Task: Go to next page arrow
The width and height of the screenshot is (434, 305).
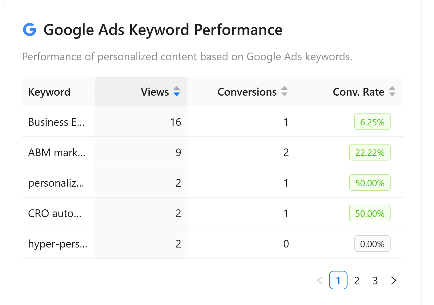Action: [x=394, y=280]
